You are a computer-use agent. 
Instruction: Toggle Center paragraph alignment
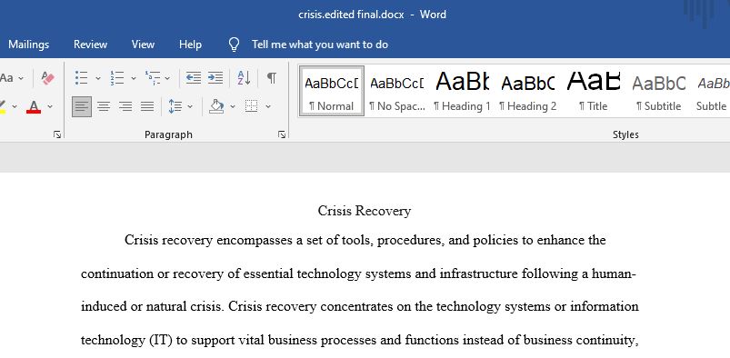tap(104, 106)
